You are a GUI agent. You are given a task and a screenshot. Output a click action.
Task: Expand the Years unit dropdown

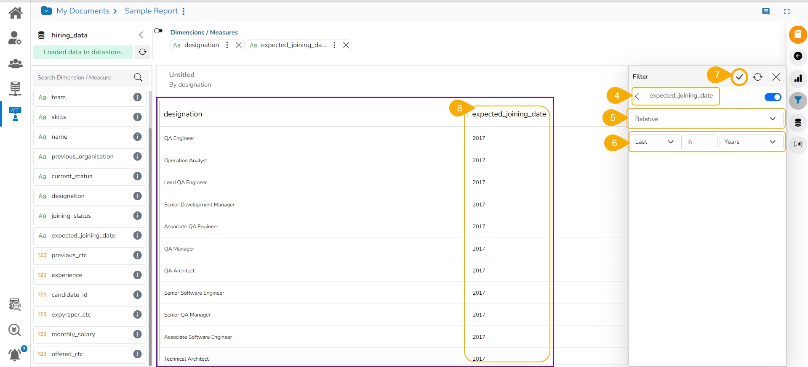coord(750,142)
